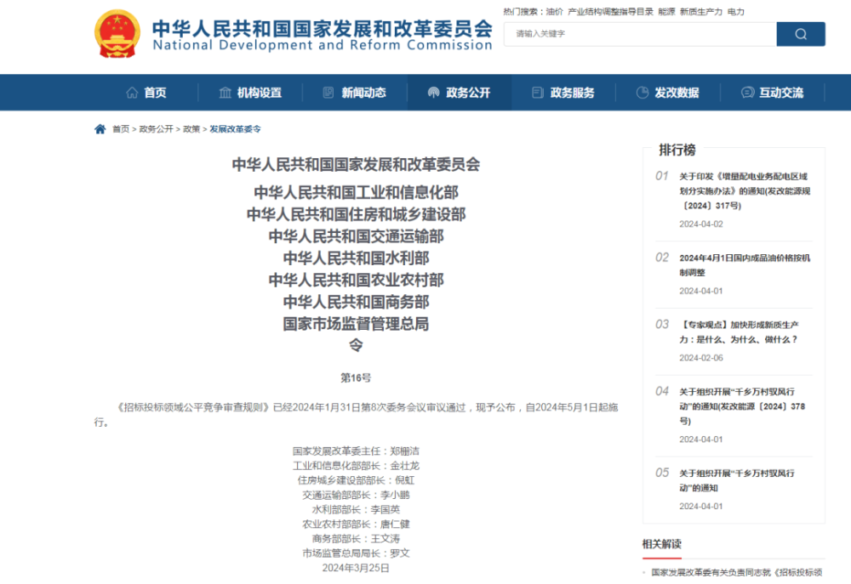Open ranking item 03 专家观点 article

tap(739, 332)
